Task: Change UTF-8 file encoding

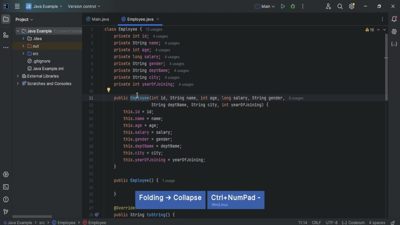Action: 332,222
